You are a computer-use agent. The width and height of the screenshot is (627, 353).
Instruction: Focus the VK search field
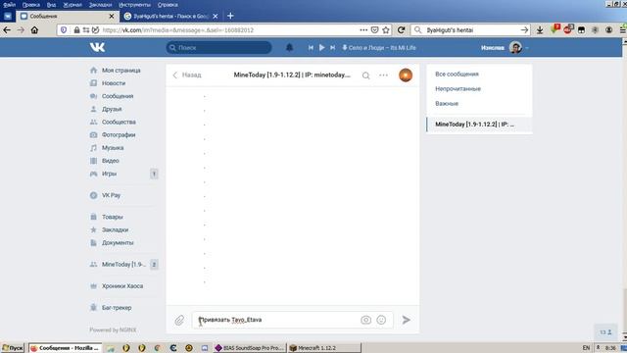(218, 48)
